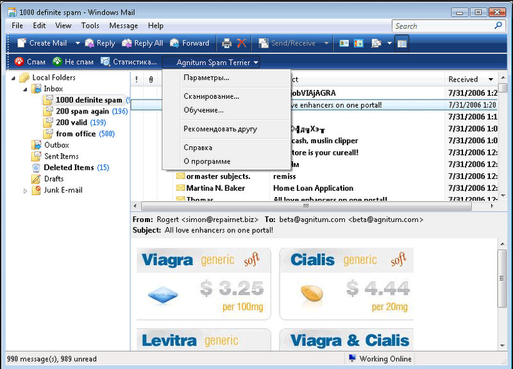The height and width of the screenshot is (369, 513).
Task: Sort by the priority exclamation column
Action: [137, 79]
